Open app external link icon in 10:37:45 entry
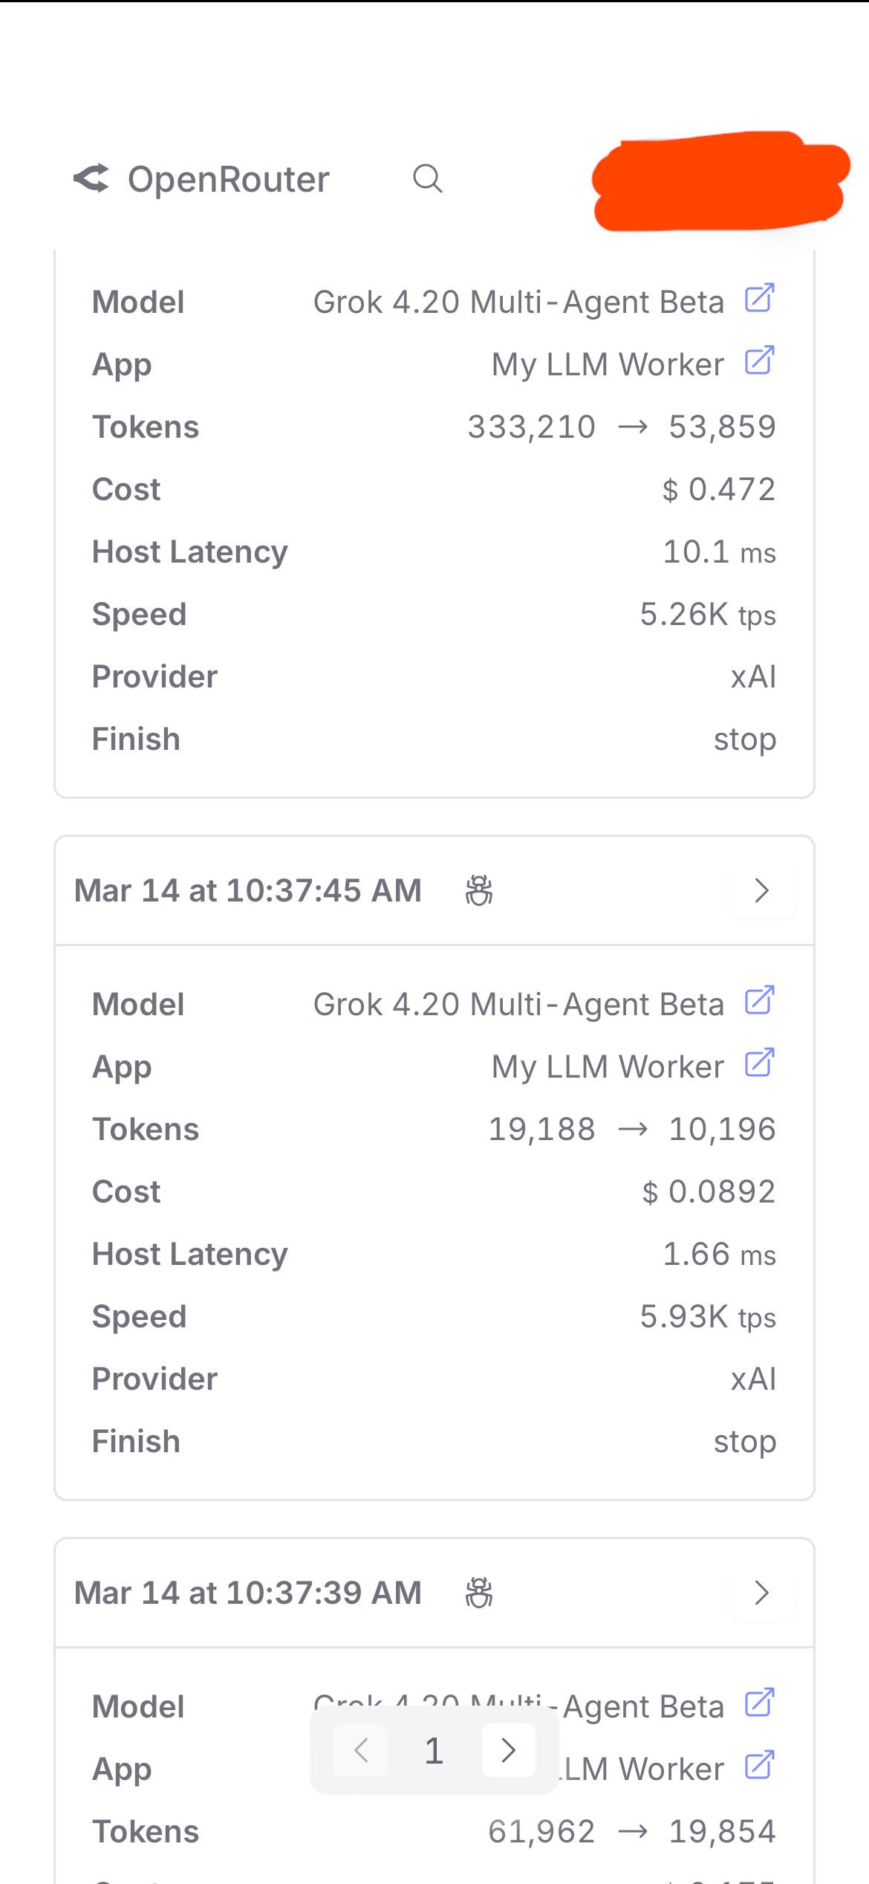 tap(759, 1064)
